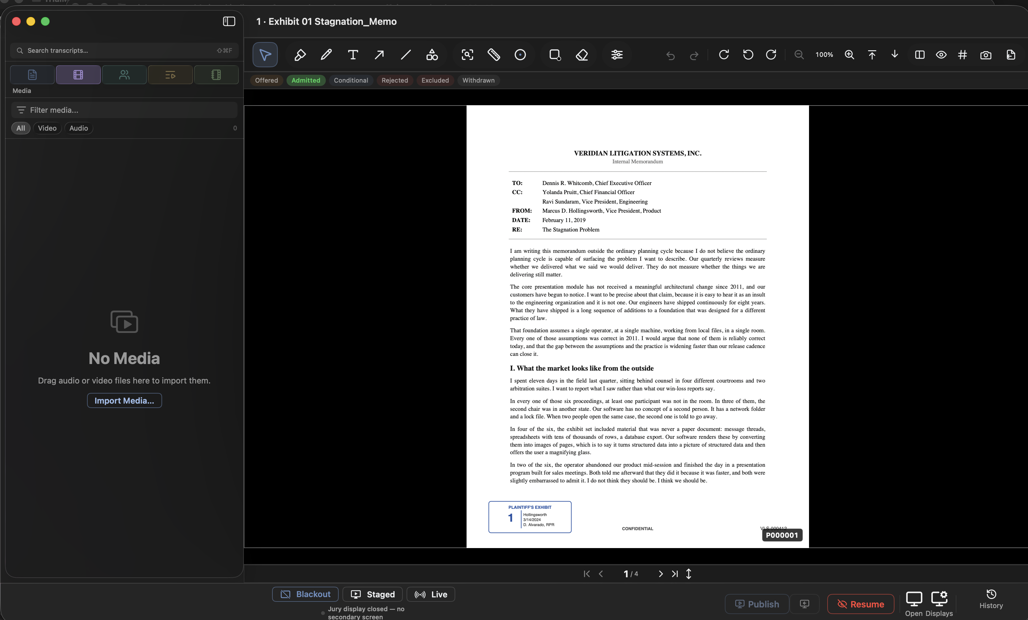Go to the next page
Screen dimensions: 1028x620
click(660, 574)
